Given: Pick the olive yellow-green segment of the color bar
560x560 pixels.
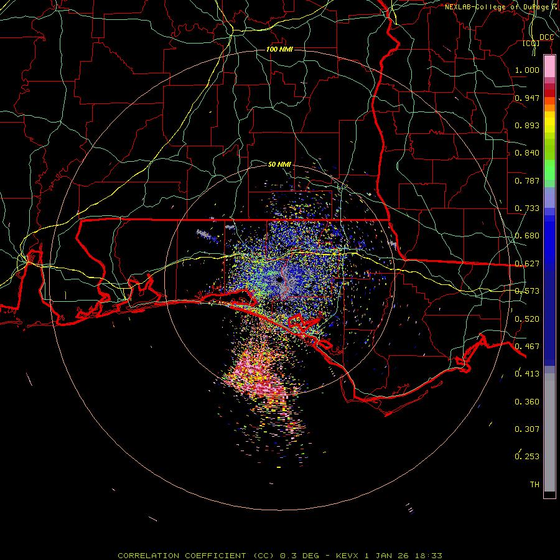Looking at the screenshot, I should point(549,149).
